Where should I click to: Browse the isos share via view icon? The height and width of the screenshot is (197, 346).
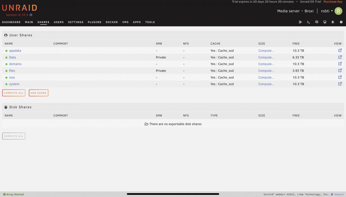tap(340, 77)
